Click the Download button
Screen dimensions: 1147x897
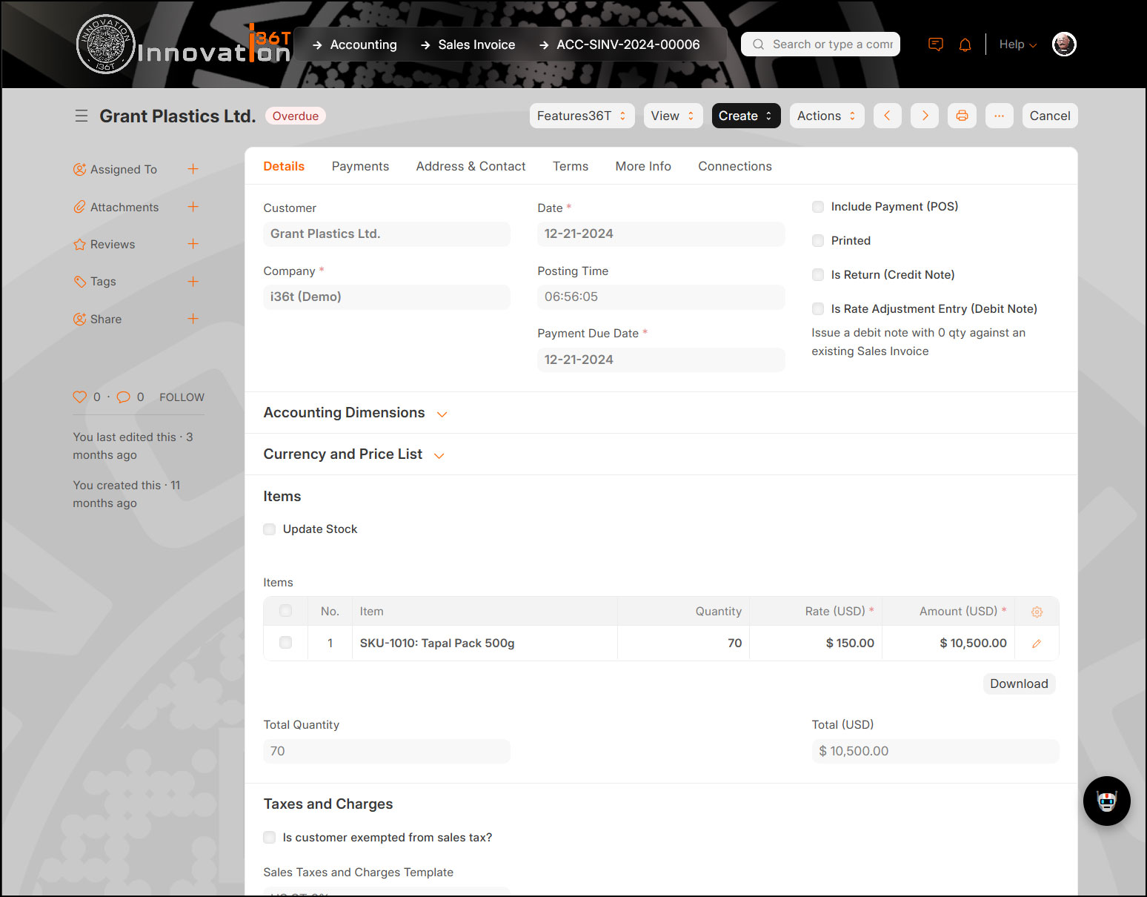[x=1019, y=683]
